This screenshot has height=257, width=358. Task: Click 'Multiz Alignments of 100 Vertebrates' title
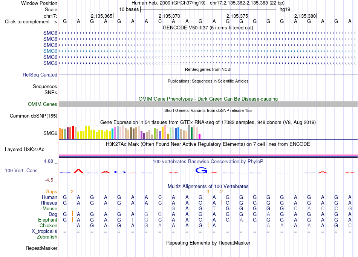click(x=208, y=187)
